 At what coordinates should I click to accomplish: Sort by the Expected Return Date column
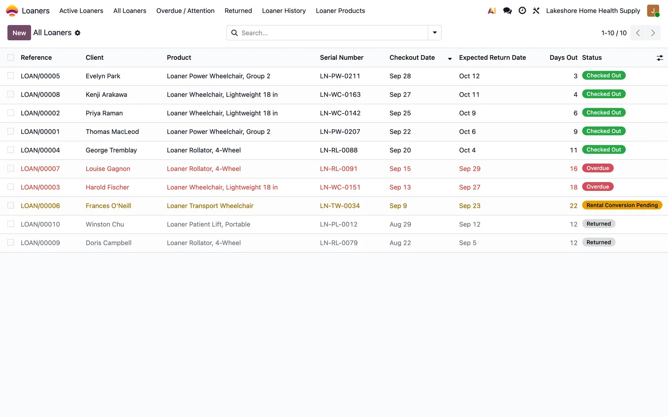coord(492,57)
